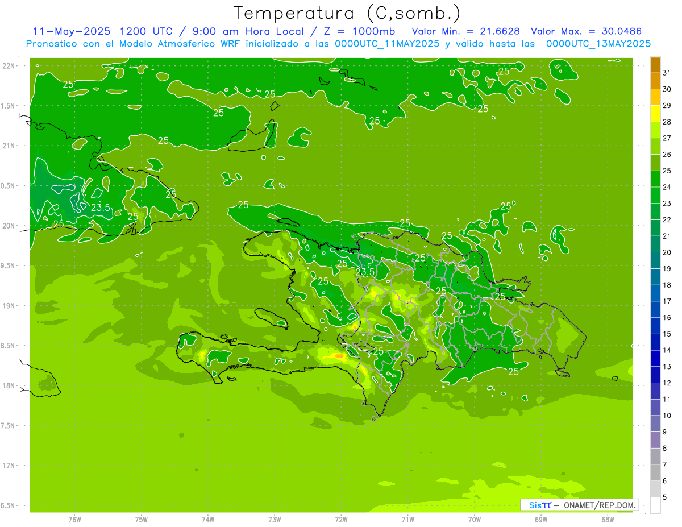Click the legend value 31
Viewport: 682px width, 527px height.
coord(667,73)
